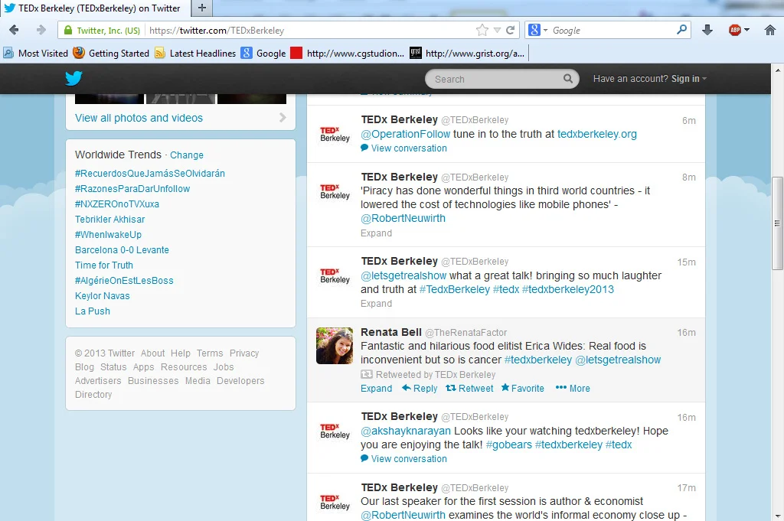Open the Getting Started bookmark
This screenshot has height=521, width=784.
point(111,53)
